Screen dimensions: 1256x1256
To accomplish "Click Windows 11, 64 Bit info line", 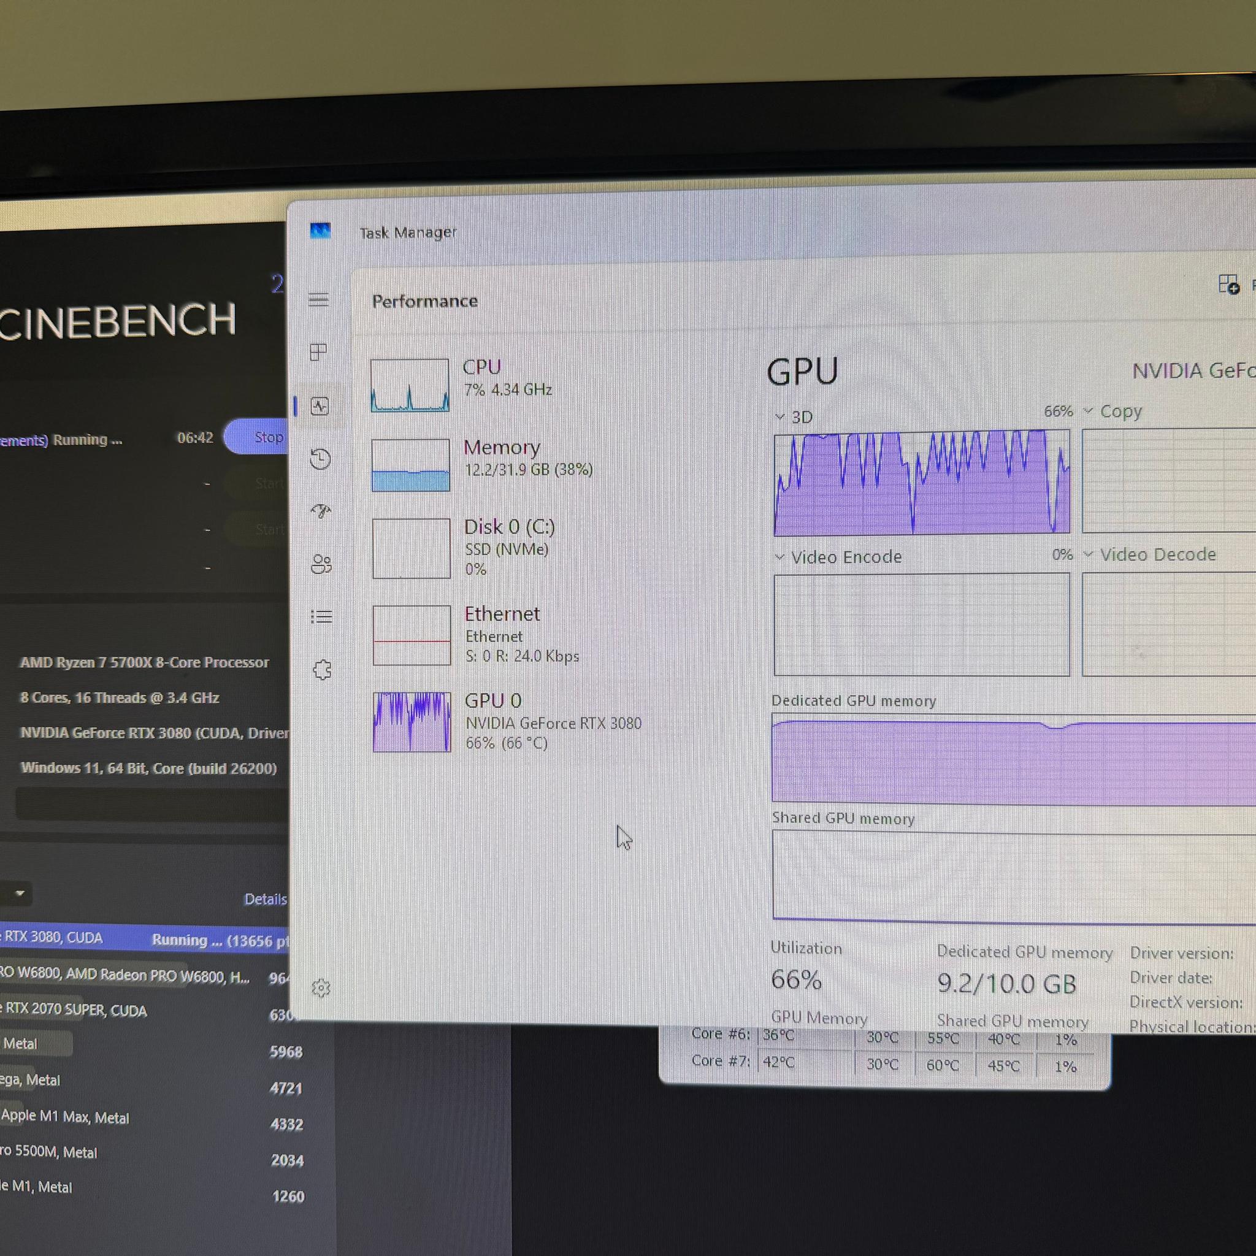I will click(149, 768).
